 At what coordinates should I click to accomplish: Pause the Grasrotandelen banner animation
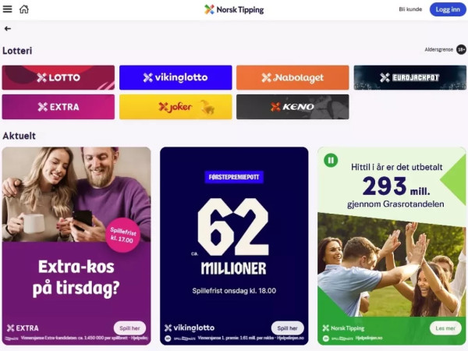click(x=331, y=160)
